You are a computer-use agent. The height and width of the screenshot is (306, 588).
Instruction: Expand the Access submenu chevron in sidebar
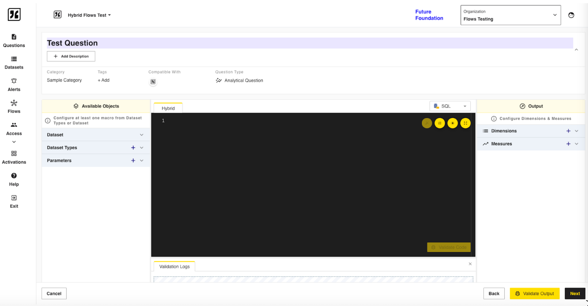click(14, 142)
